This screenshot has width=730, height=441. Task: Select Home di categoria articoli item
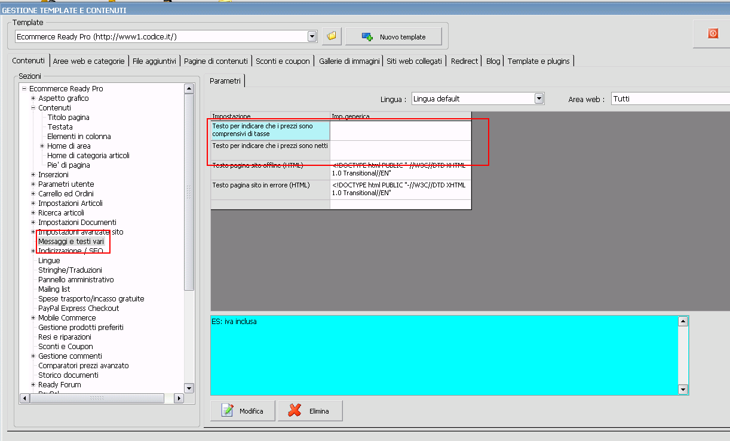click(x=88, y=155)
